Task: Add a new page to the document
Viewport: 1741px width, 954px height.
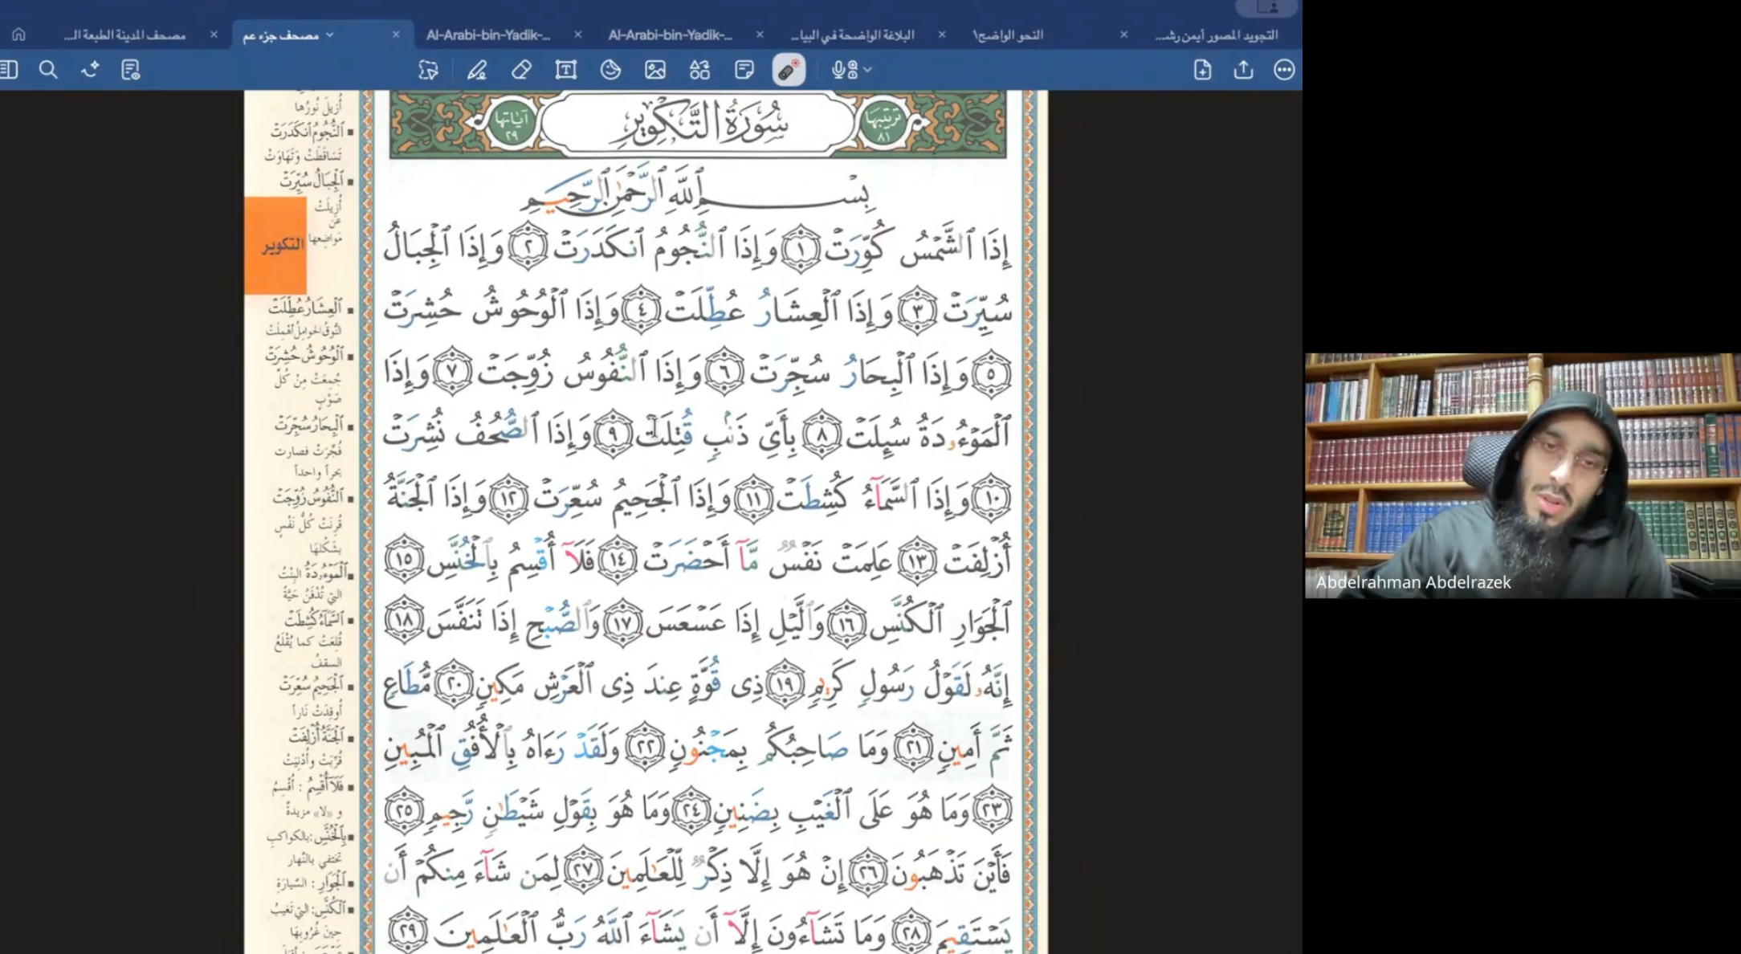Action: (1202, 70)
